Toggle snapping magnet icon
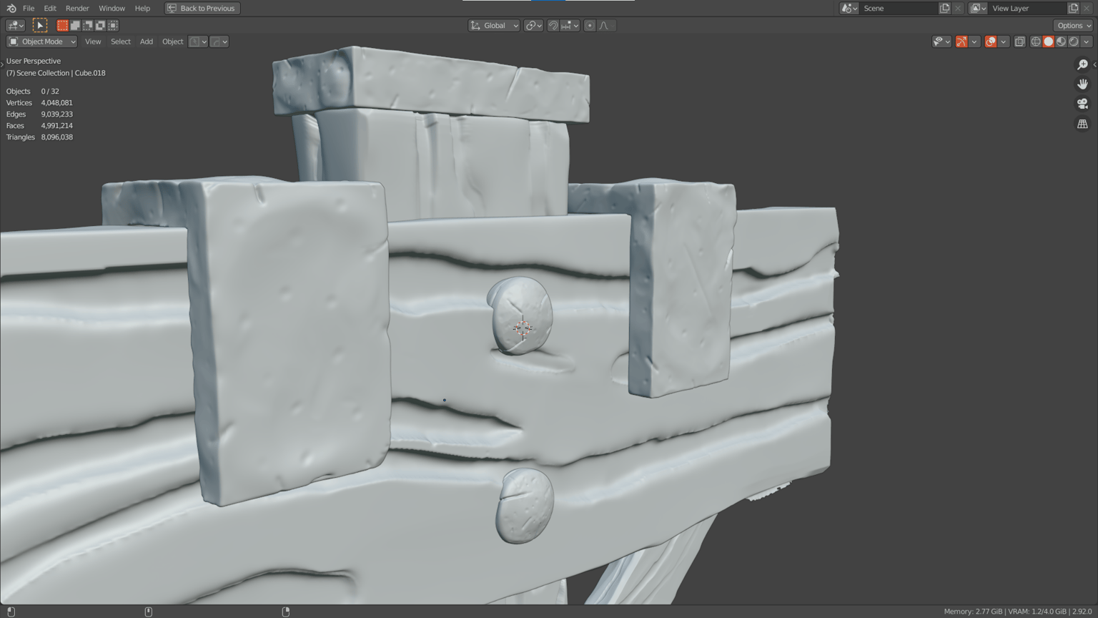1098x618 pixels. click(x=553, y=25)
